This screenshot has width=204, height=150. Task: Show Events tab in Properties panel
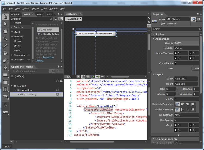(x=199, y=20)
